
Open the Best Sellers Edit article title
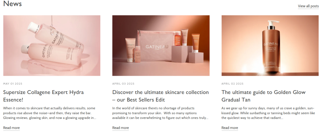click(161, 96)
